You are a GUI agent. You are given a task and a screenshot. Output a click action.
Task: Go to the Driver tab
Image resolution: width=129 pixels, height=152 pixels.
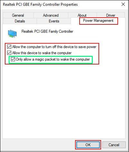(x=111, y=15)
